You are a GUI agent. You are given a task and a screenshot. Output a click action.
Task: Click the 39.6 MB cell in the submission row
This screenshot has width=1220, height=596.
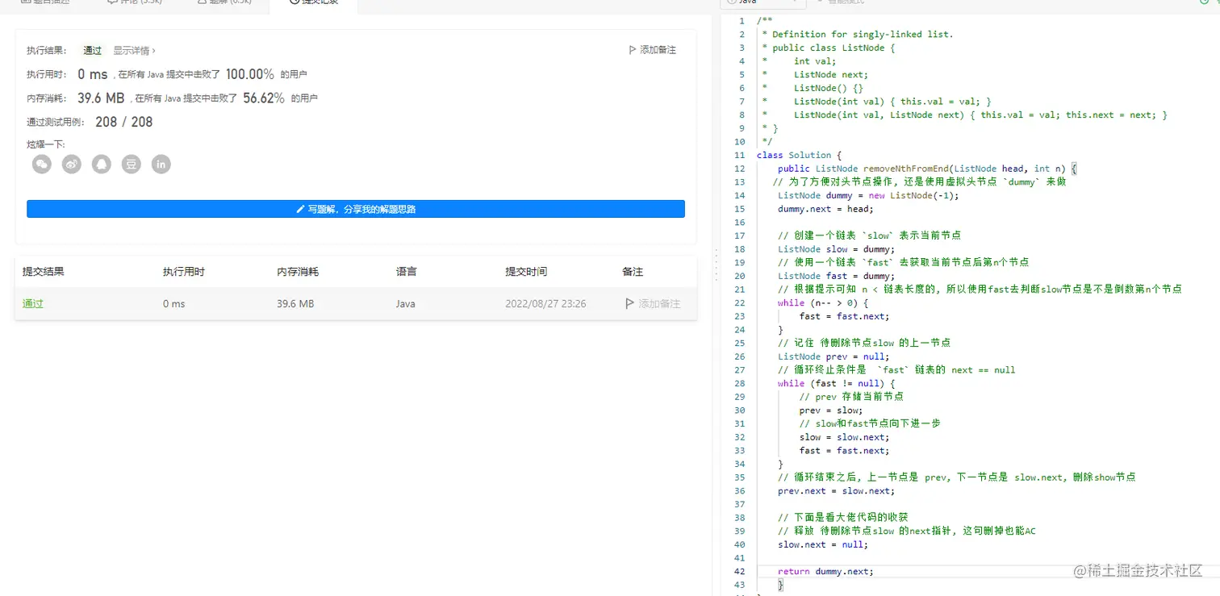(295, 304)
